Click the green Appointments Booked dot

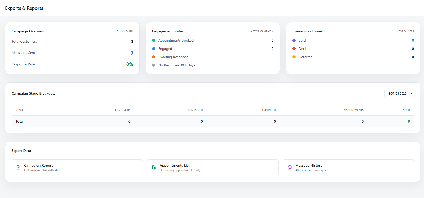point(154,40)
